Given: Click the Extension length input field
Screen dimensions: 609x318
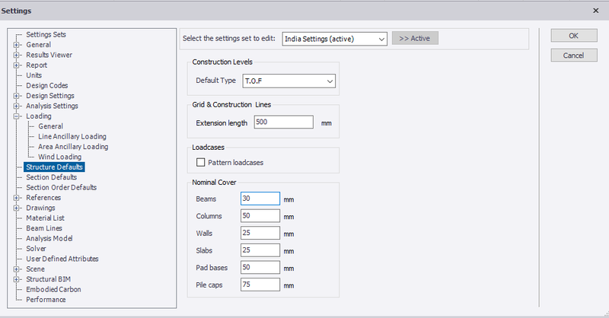Looking at the screenshot, I should pyautogui.click(x=283, y=122).
